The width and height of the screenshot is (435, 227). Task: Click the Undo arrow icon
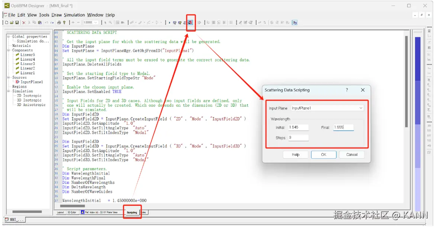coord(46,22)
